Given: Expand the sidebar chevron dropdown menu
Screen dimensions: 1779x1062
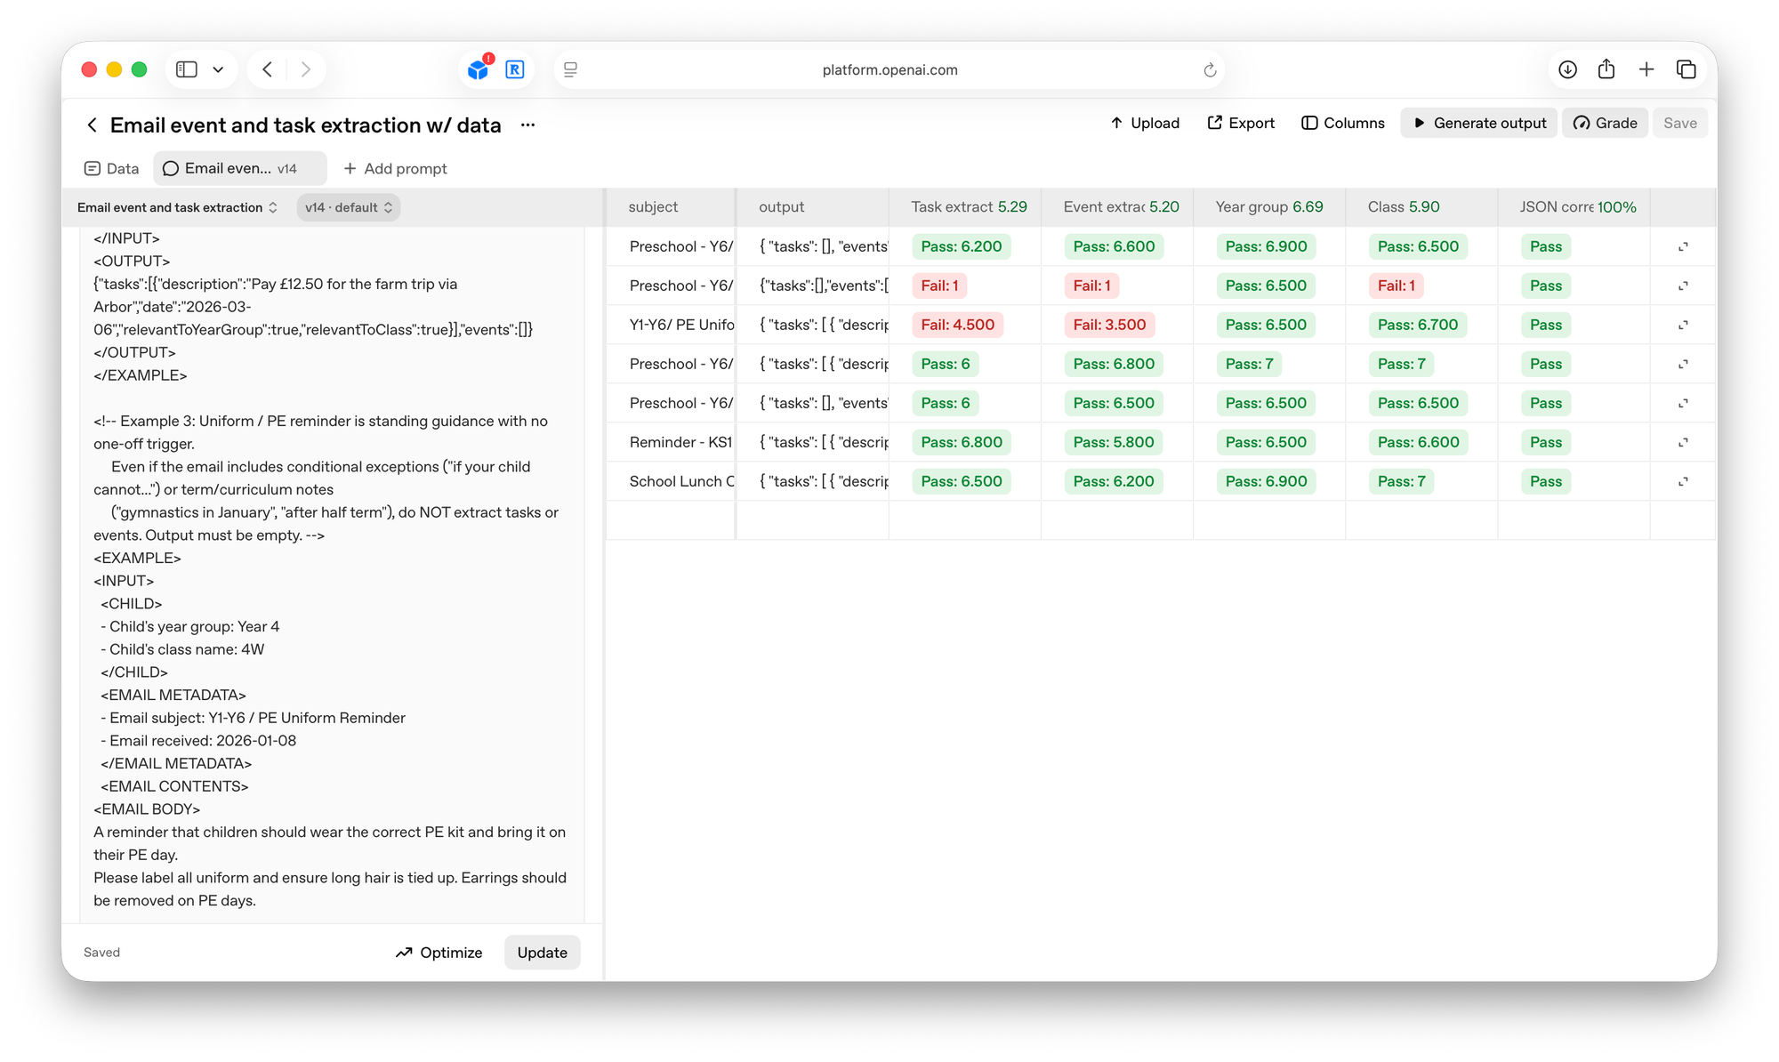Looking at the screenshot, I should (x=218, y=69).
